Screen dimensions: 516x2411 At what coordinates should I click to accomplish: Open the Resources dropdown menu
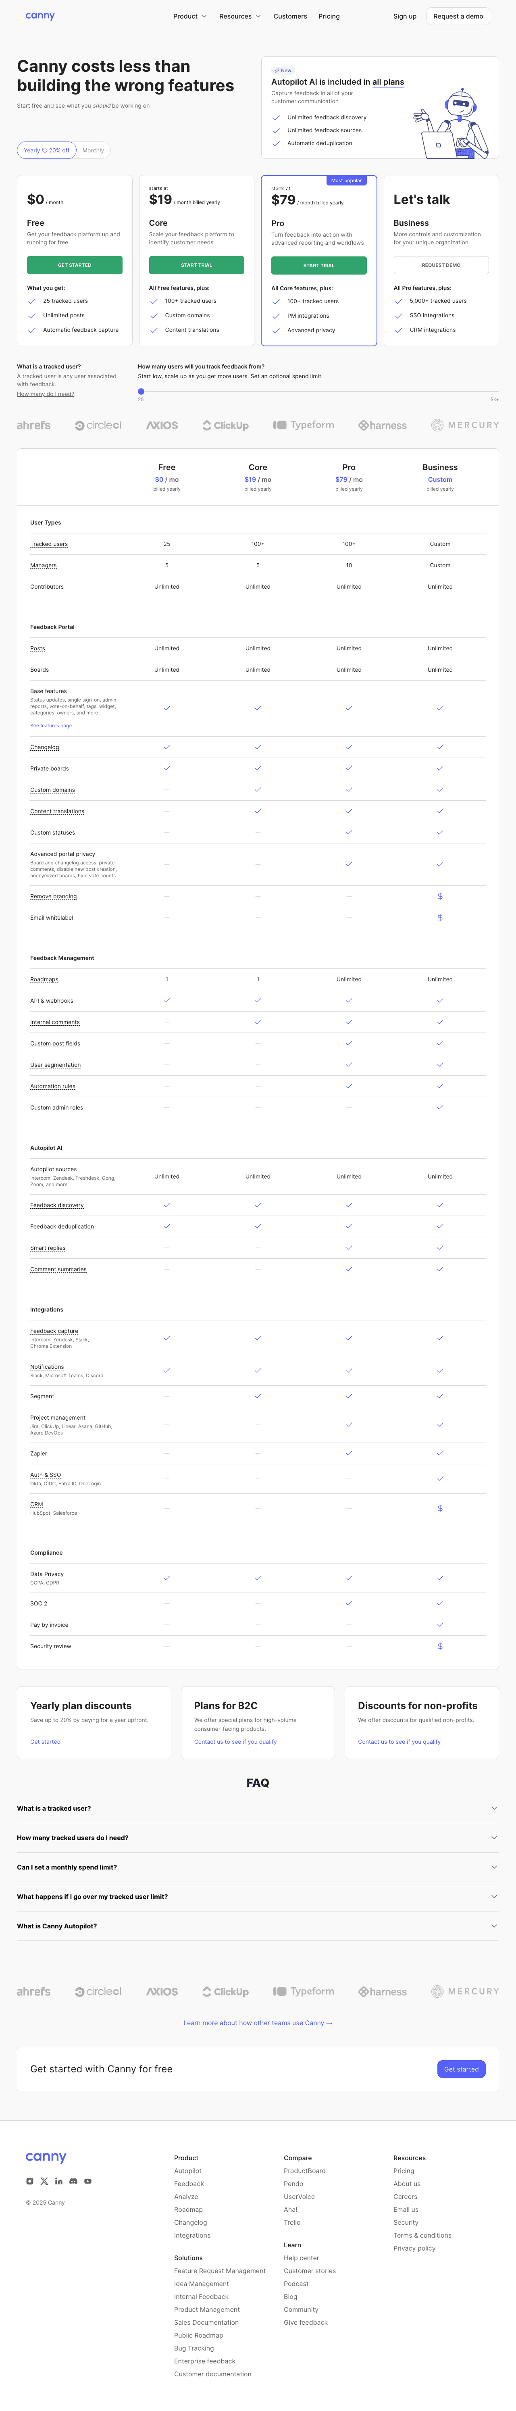coord(240,16)
